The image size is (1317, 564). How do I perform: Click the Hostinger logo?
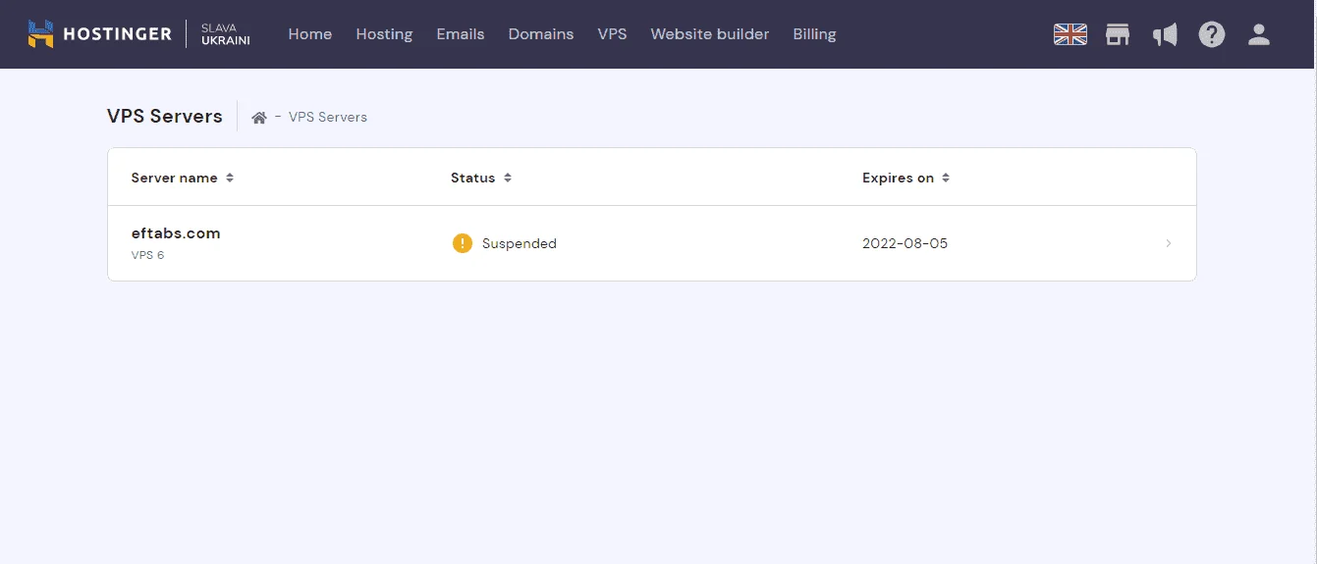click(100, 34)
